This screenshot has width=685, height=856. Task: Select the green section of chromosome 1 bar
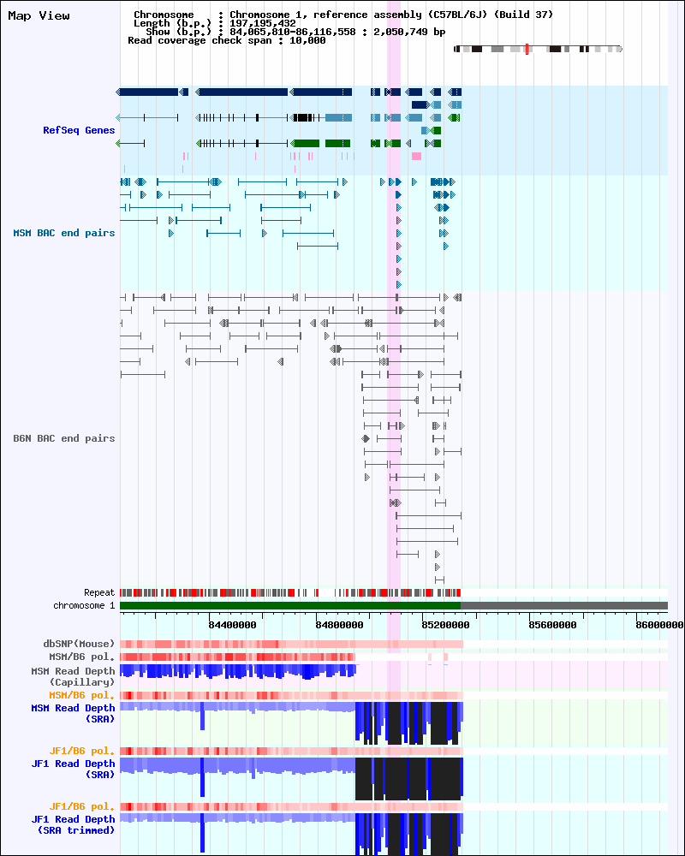[x=289, y=605]
